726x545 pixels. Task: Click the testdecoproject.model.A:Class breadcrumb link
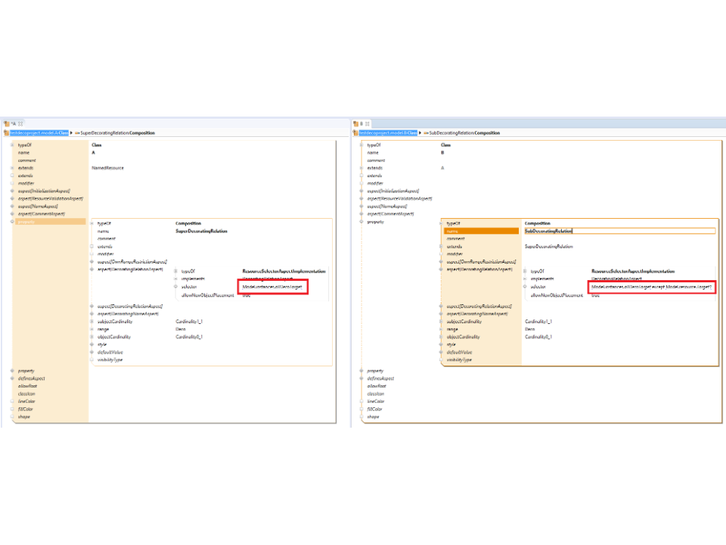pos(39,133)
